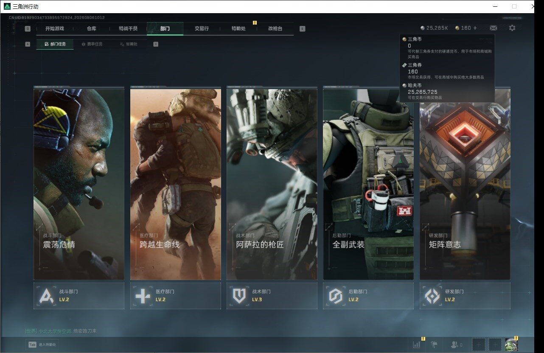Open the 交易行 tab
The width and height of the screenshot is (544, 353).
pos(202,28)
